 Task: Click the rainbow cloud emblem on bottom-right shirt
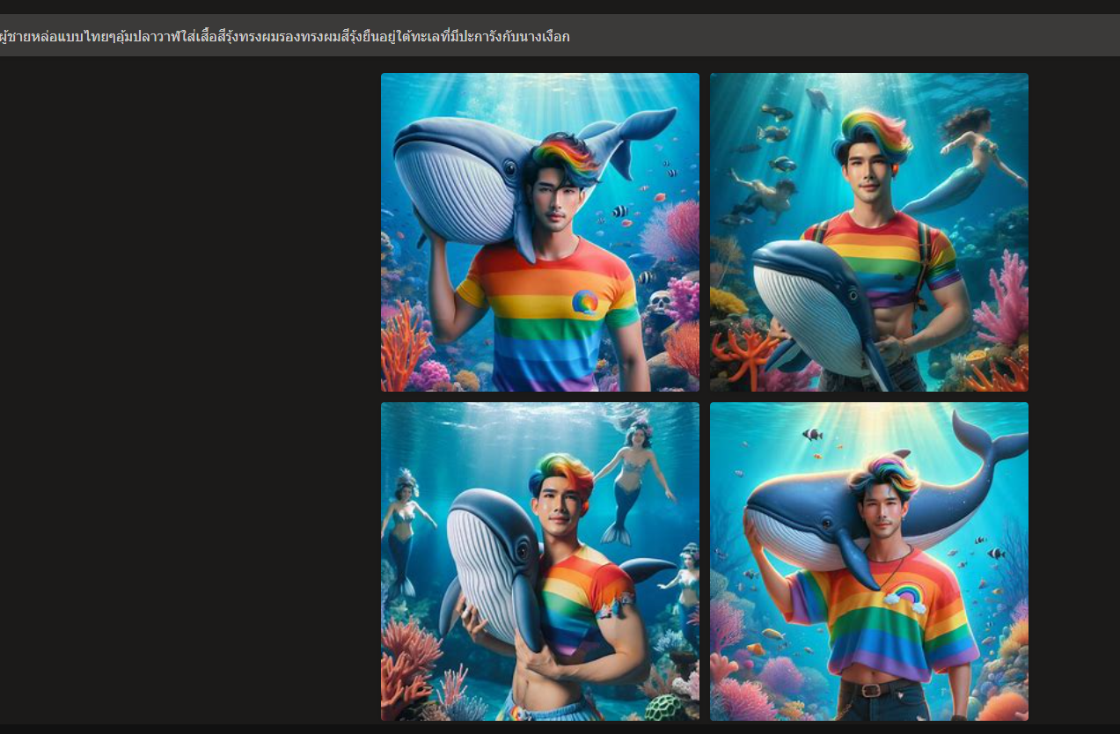[906, 594]
